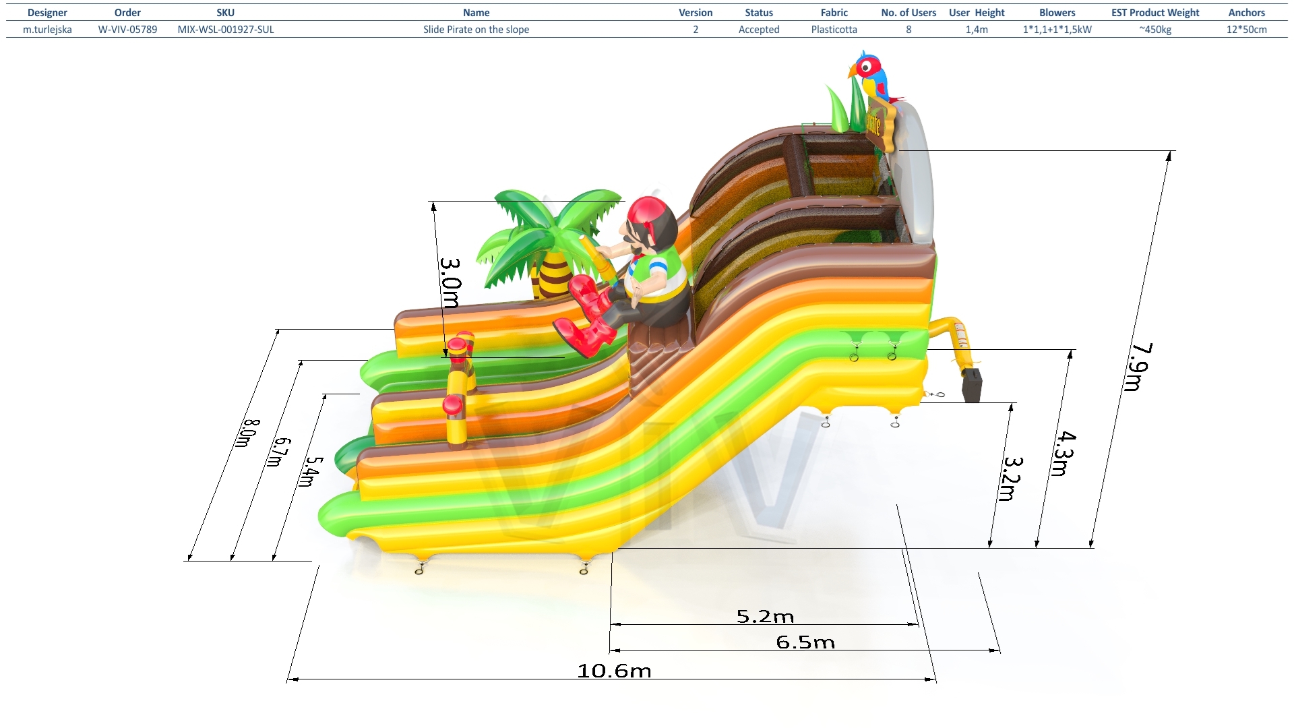Viewport: 1294px width, 728px height.
Task: Click the User Height header
Action: click(977, 13)
